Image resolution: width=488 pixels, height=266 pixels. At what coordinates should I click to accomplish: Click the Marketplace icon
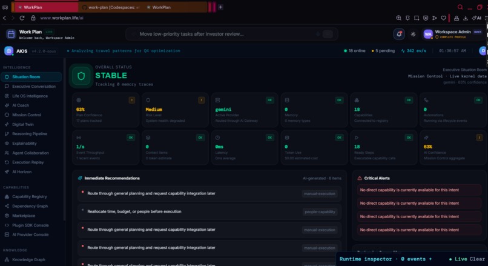pos(7,216)
